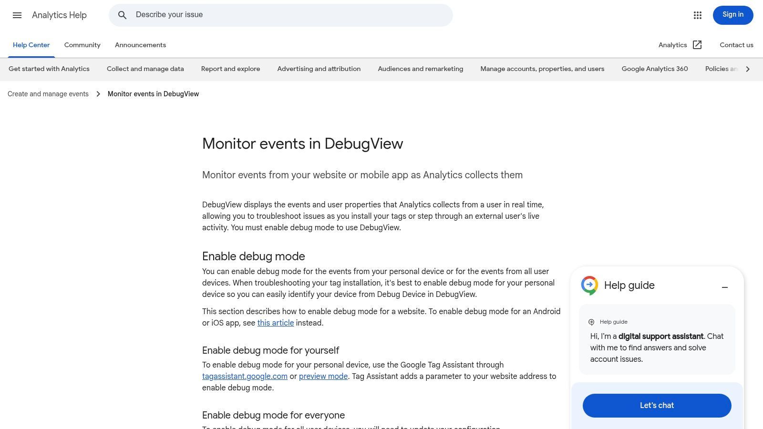Click the subtitle about Analytics collecting events
The height and width of the screenshot is (429, 763).
click(x=362, y=175)
